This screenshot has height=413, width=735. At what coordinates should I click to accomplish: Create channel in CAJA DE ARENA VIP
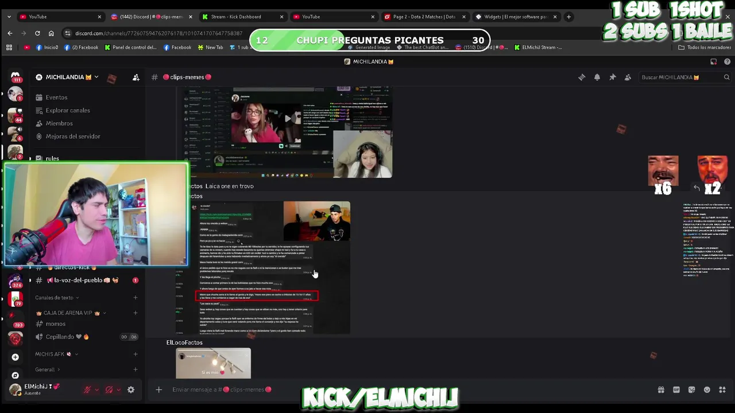click(136, 313)
